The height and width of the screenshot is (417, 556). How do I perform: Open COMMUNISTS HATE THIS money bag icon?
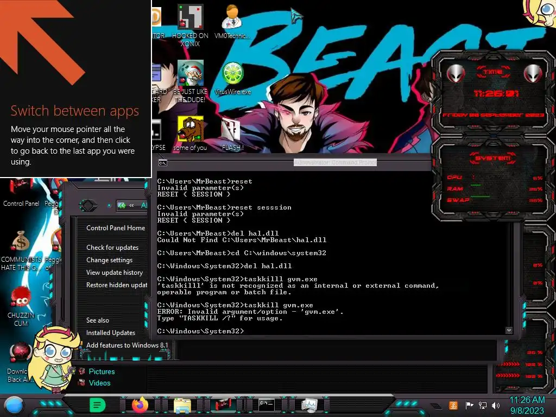[x=21, y=250]
